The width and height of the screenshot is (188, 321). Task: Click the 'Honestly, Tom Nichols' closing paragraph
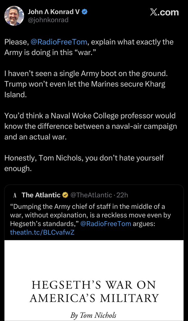tap(84, 163)
